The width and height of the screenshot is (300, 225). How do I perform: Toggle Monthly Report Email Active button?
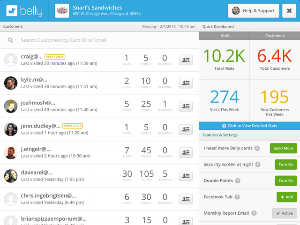coord(285,213)
